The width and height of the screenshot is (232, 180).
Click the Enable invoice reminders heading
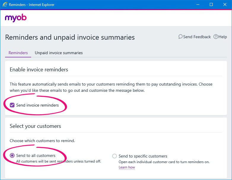pyautogui.click(x=39, y=70)
